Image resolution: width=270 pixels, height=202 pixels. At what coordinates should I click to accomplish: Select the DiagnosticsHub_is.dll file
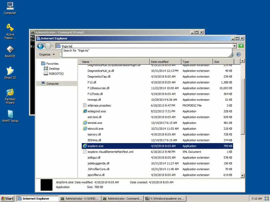(101, 71)
